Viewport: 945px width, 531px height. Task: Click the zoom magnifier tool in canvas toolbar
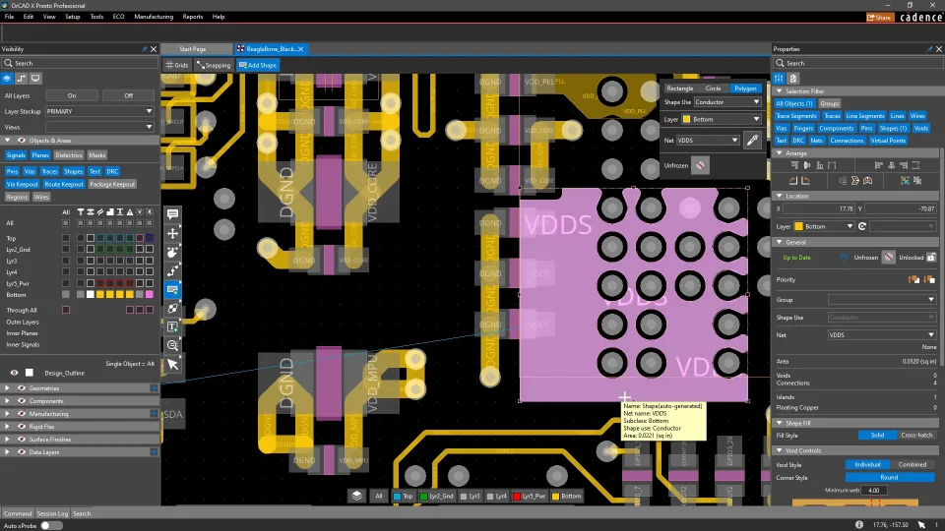(x=173, y=345)
